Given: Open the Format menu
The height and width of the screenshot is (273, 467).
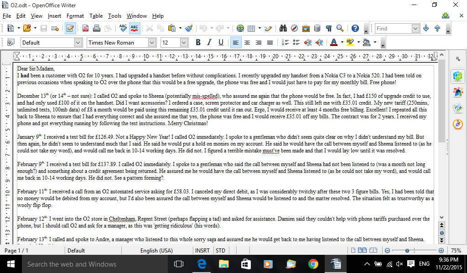Looking at the screenshot, I should tap(75, 16).
